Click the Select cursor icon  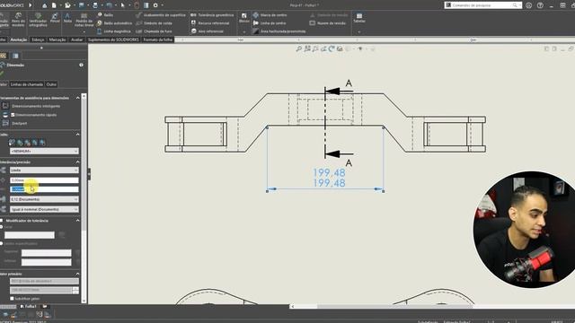pos(123,5)
